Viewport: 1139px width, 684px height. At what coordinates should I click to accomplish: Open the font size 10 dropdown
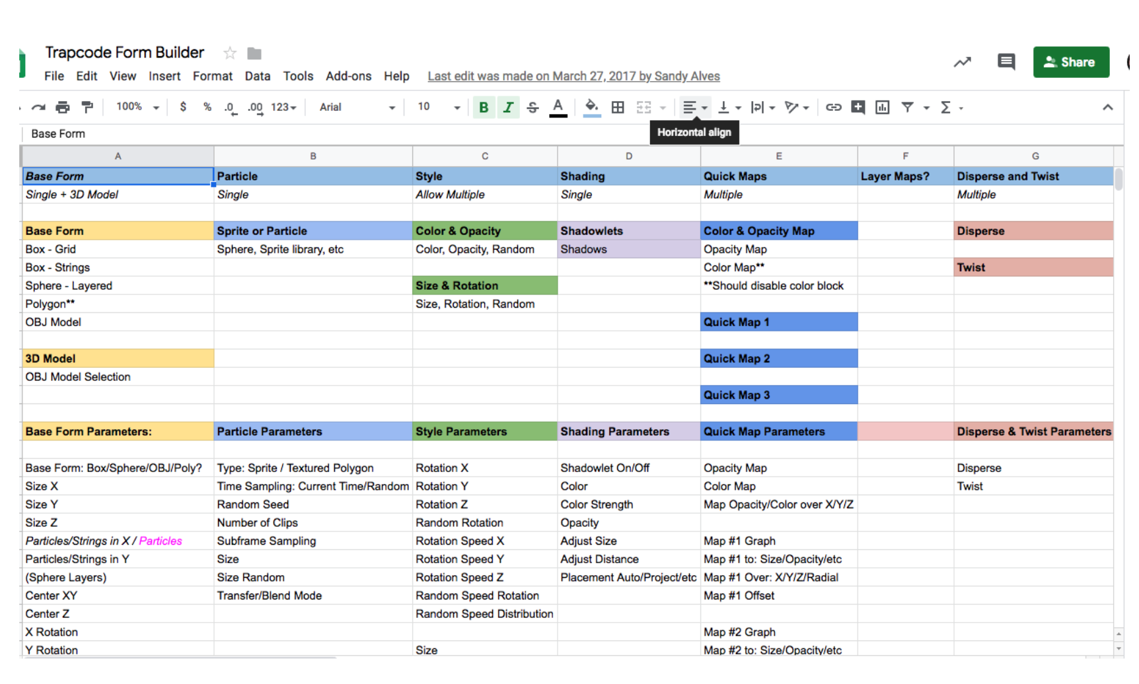pos(439,108)
